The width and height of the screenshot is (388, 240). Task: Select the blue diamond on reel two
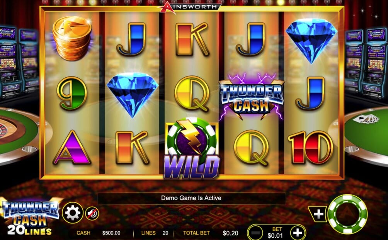(x=133, y=95)
